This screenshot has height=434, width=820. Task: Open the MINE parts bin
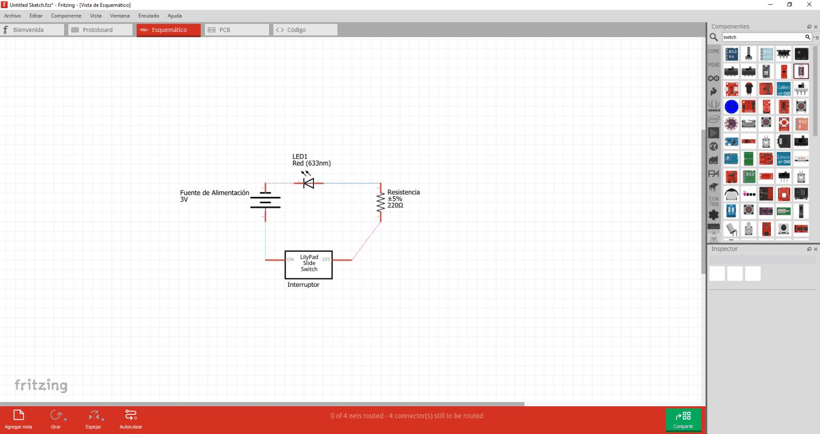point(714,64)
